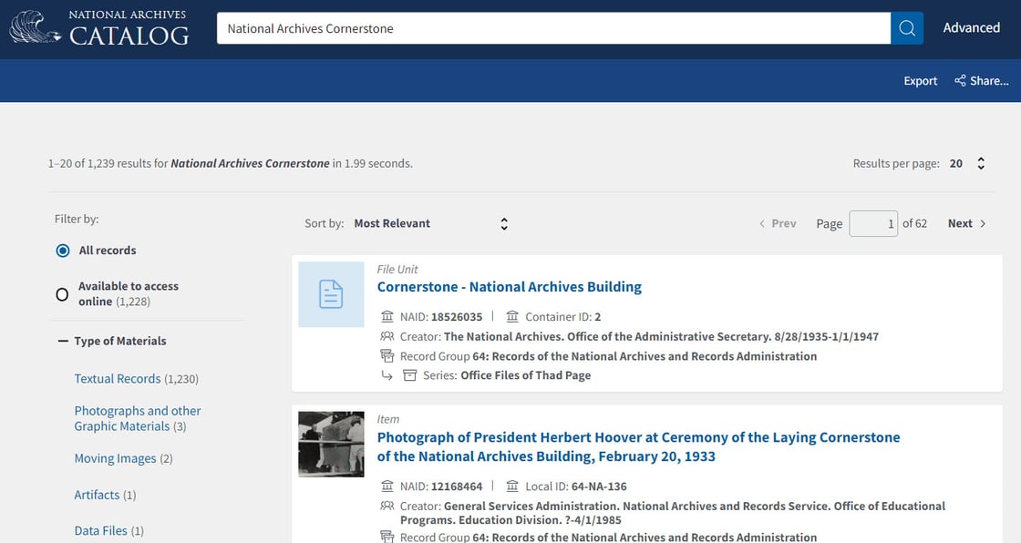The width and height of the screenshot is (1021, 543).
Task: Click the National Archives Catalog eagle logo
Action: click(x=35, y=27)
